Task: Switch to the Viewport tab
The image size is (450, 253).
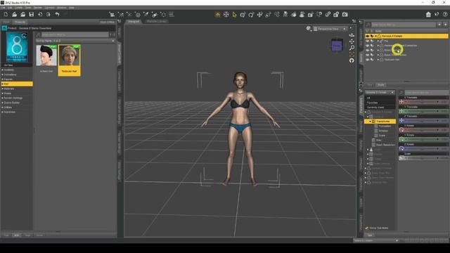Action: click(134, 22)
